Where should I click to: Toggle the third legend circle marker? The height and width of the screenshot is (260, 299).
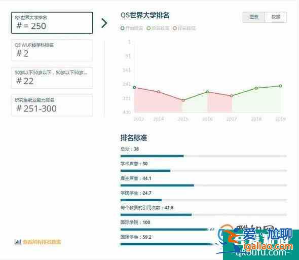174,28
